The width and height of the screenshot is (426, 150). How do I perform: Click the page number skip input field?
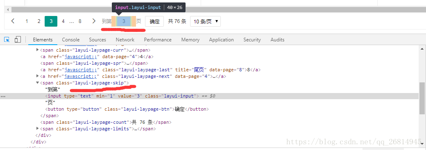coord(124,21)
